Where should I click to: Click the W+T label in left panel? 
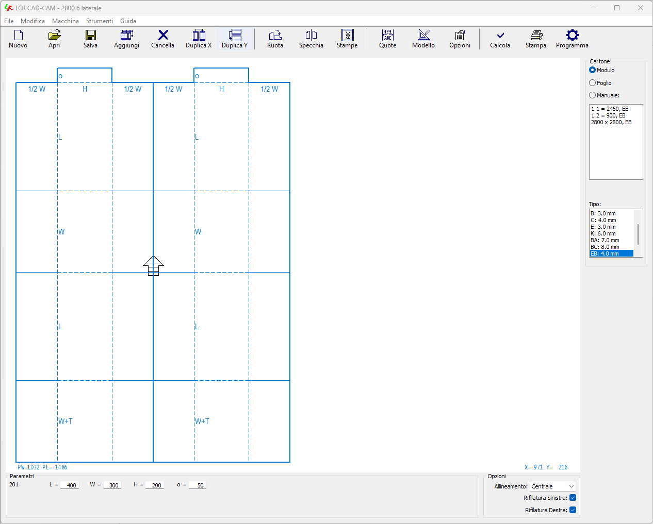coord(66,421)
